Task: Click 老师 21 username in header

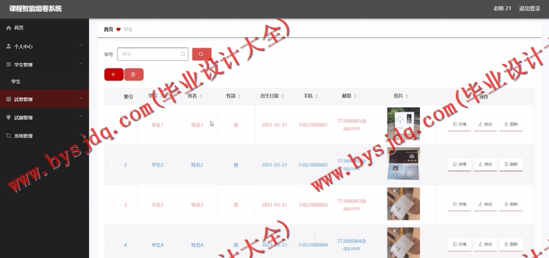Action: (502, 9)
